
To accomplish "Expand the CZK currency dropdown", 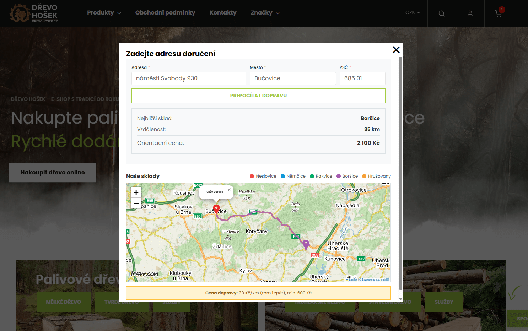I will click(413, 13).
